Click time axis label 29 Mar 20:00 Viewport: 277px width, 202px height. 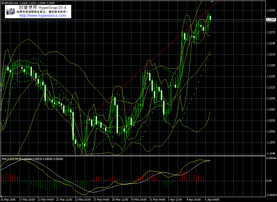[x=139, y=199]
